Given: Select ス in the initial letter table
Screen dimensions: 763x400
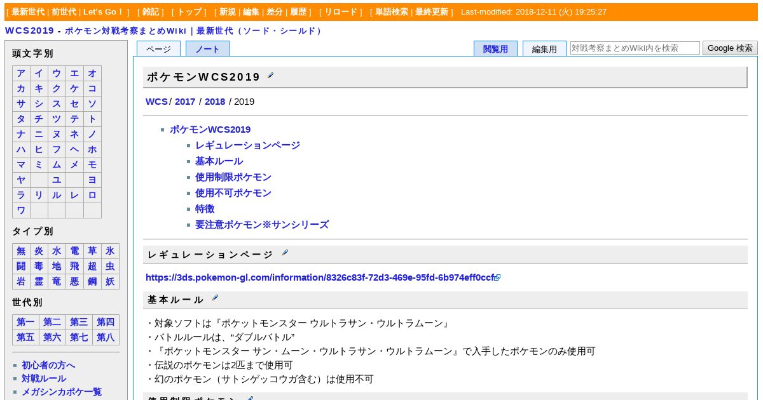Looking at the screenshot, I should [57, 104].
